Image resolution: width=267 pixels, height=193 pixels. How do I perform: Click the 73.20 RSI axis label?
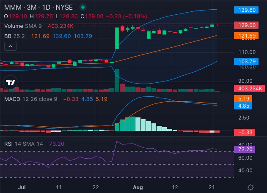(x=245, y=150)
